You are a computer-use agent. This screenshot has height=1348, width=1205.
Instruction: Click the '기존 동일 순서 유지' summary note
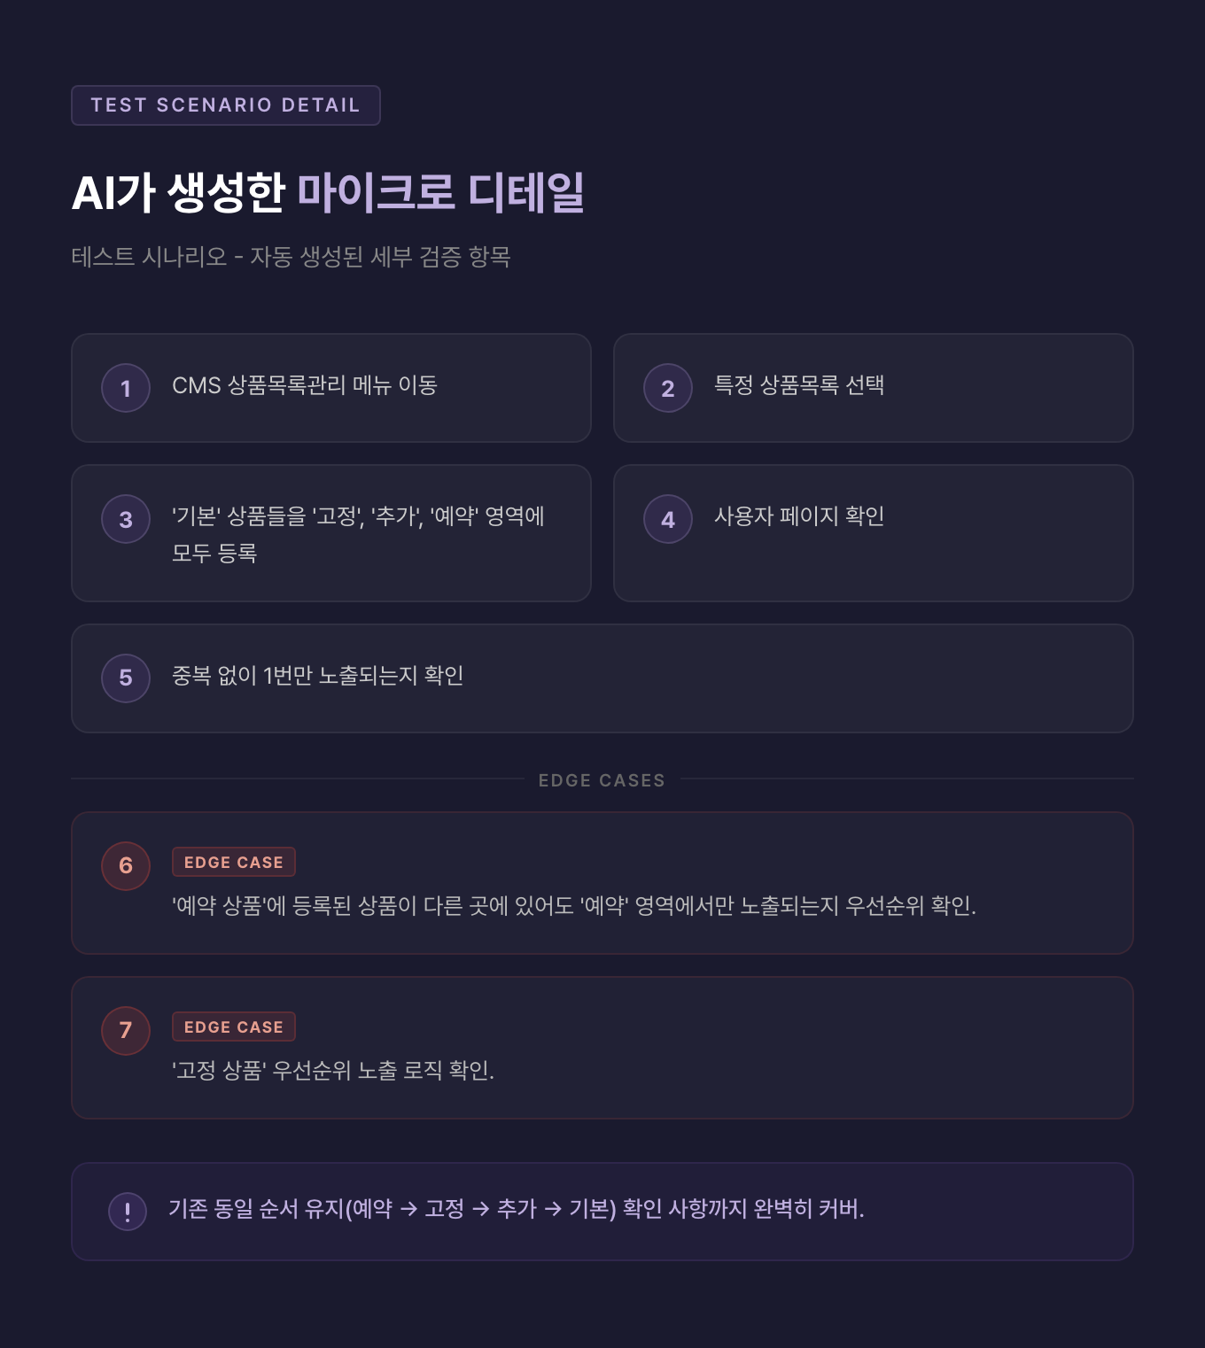point(516,1209)
